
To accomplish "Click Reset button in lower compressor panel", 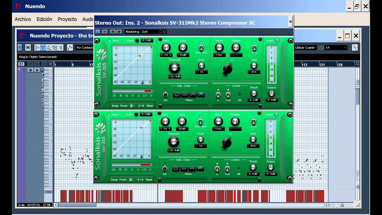I will pyautogui.click(x=149, y=180).
